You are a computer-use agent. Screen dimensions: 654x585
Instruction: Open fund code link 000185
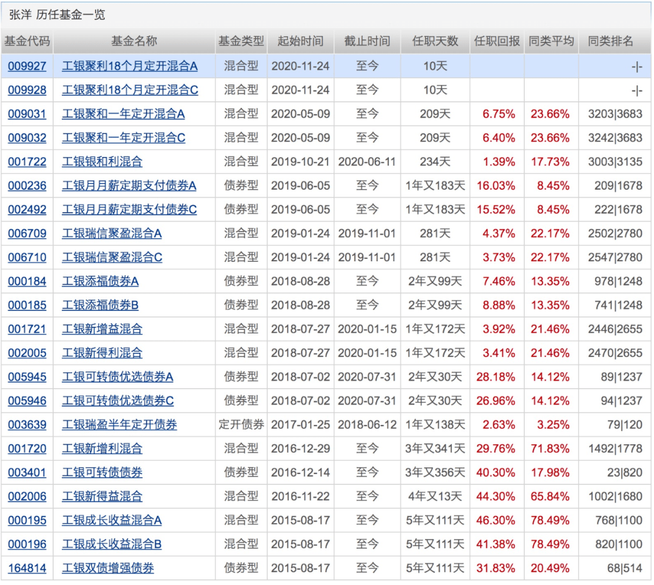click(27, 306)
